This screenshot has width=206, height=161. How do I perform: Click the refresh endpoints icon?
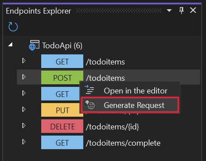[13, 27]
